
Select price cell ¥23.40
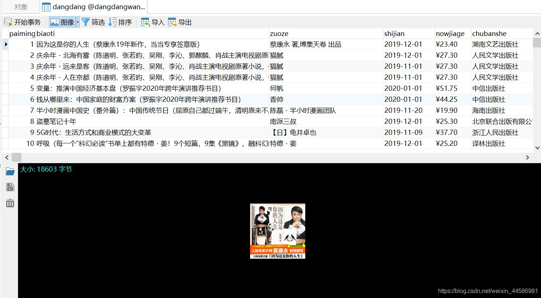tap(453, 44)
